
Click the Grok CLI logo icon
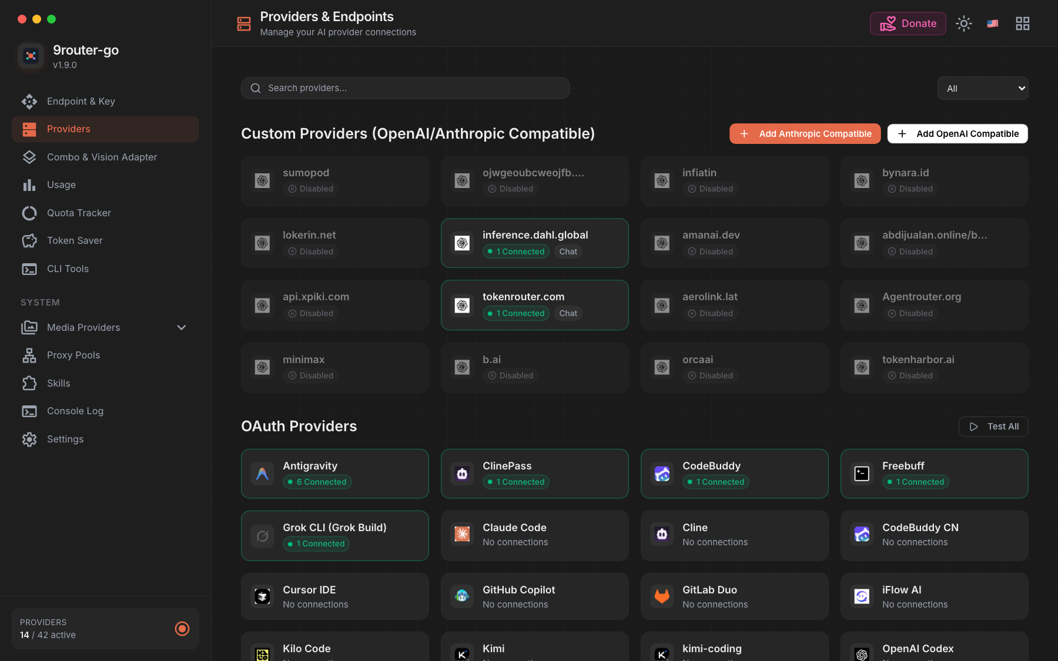262,536
